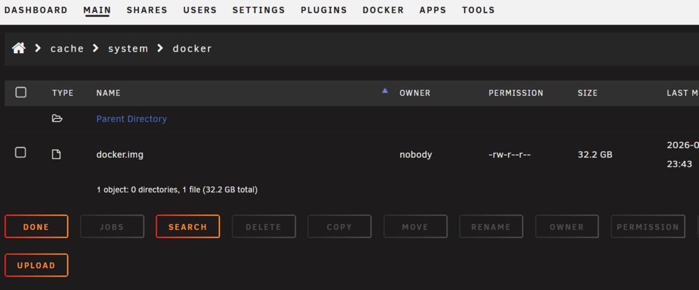Sort by the Size column header
The width and height of the screenshot is (699, 290).
[588, 93]
